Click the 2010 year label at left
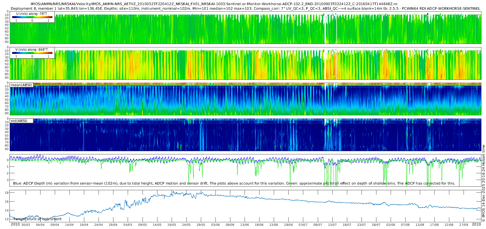The height and width of the screenshot is (229, 486). click(15, 224)
